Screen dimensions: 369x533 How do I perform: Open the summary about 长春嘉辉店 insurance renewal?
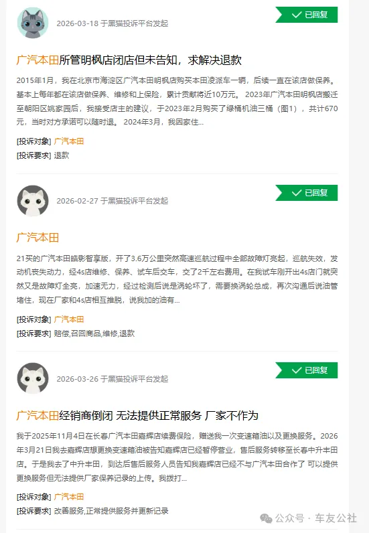[177, 457]
